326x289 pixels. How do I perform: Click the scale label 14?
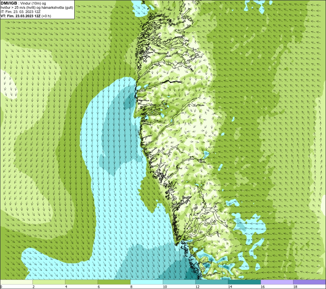[230, 287]
